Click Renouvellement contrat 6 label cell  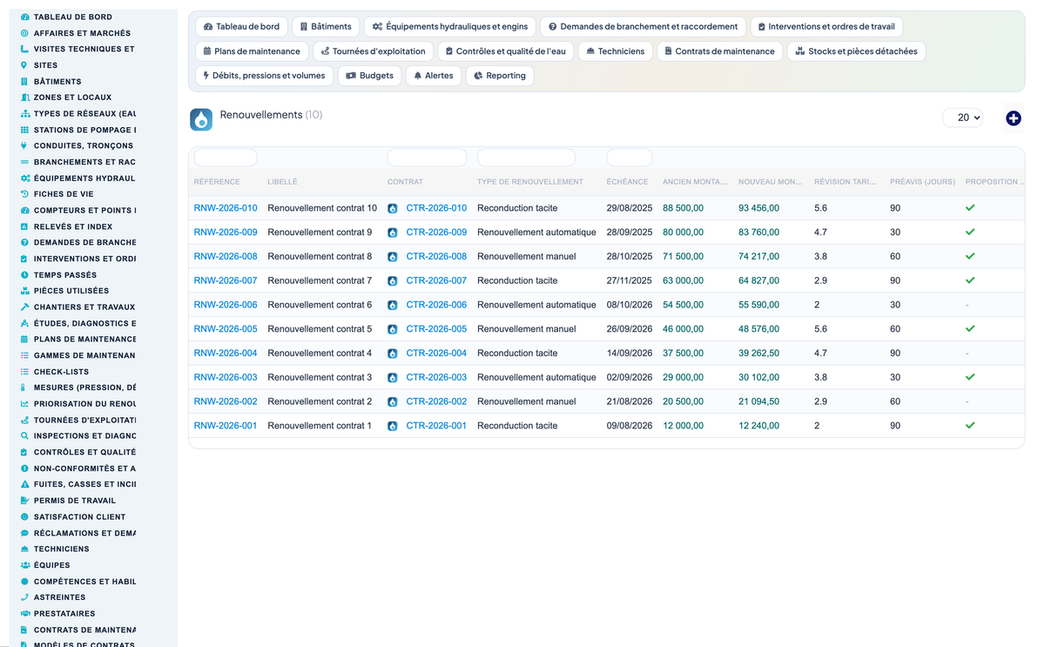tap(320, 306)
